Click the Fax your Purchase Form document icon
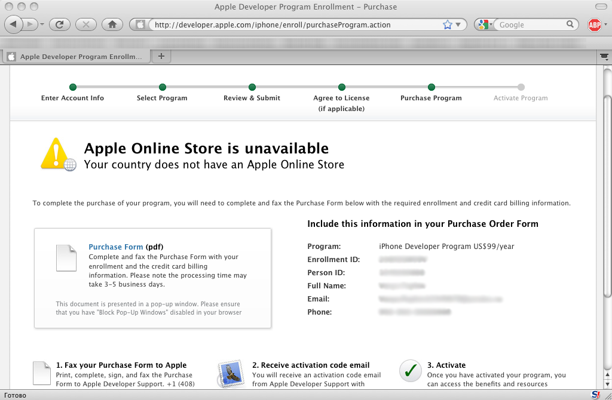612x400 pixels. pyautogui.click(x=42, y=373)
